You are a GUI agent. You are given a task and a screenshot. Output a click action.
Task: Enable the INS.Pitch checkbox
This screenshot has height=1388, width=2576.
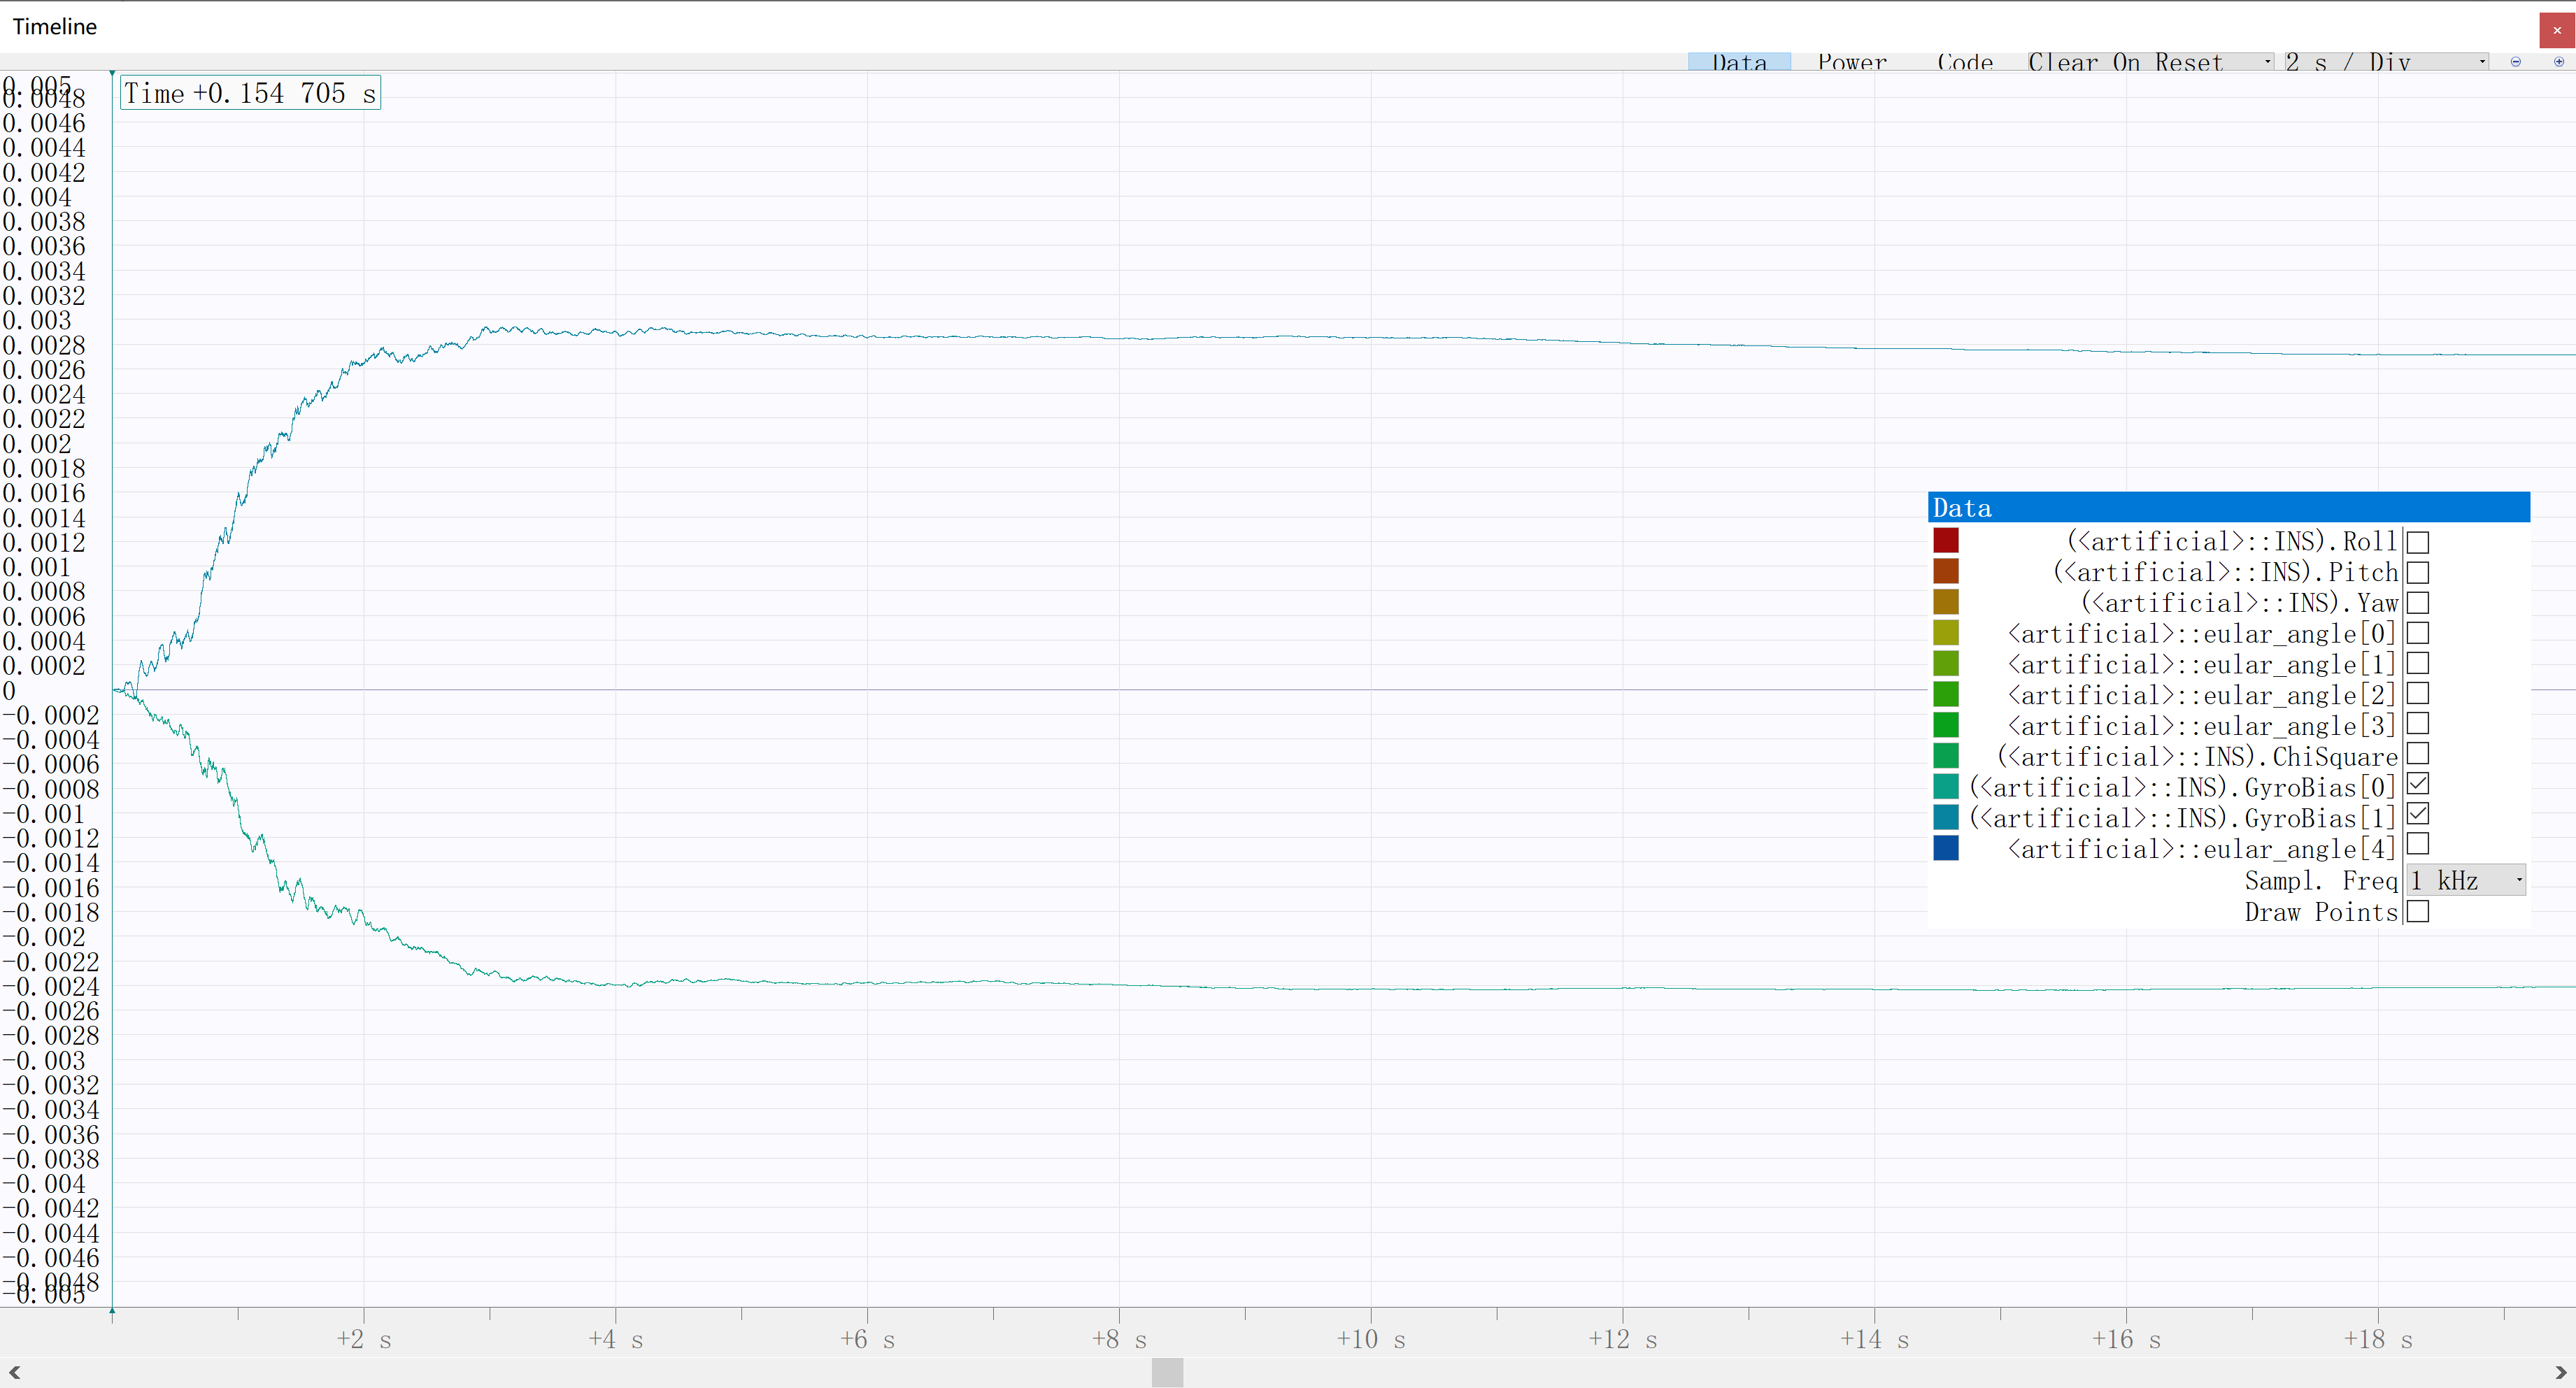[2417, 573]
